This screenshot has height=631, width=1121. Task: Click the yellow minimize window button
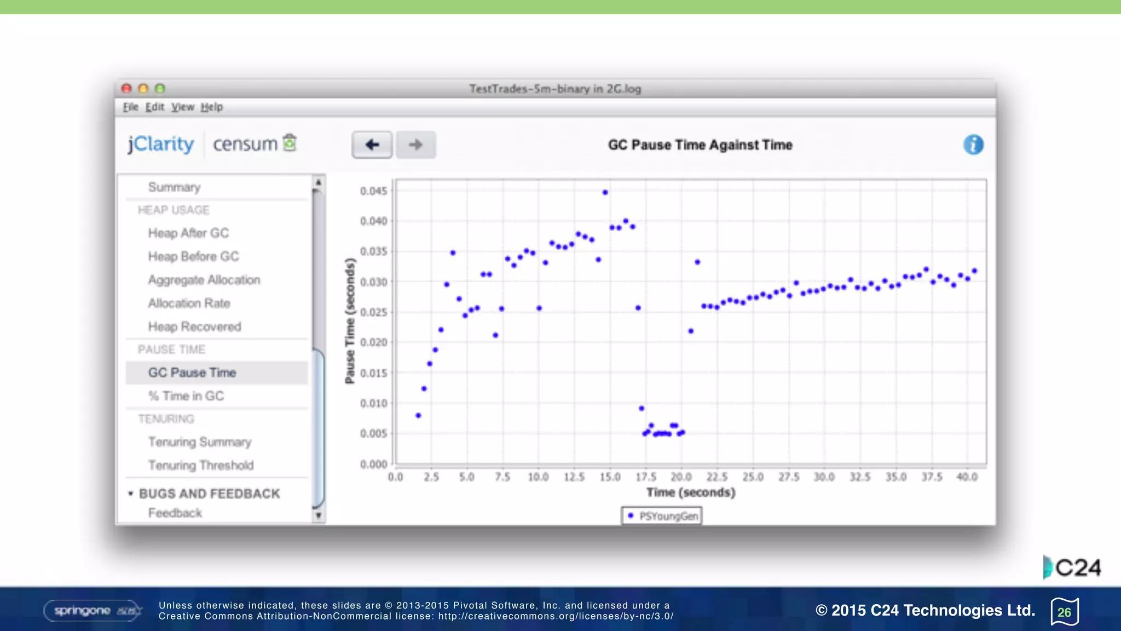point(143,89)
